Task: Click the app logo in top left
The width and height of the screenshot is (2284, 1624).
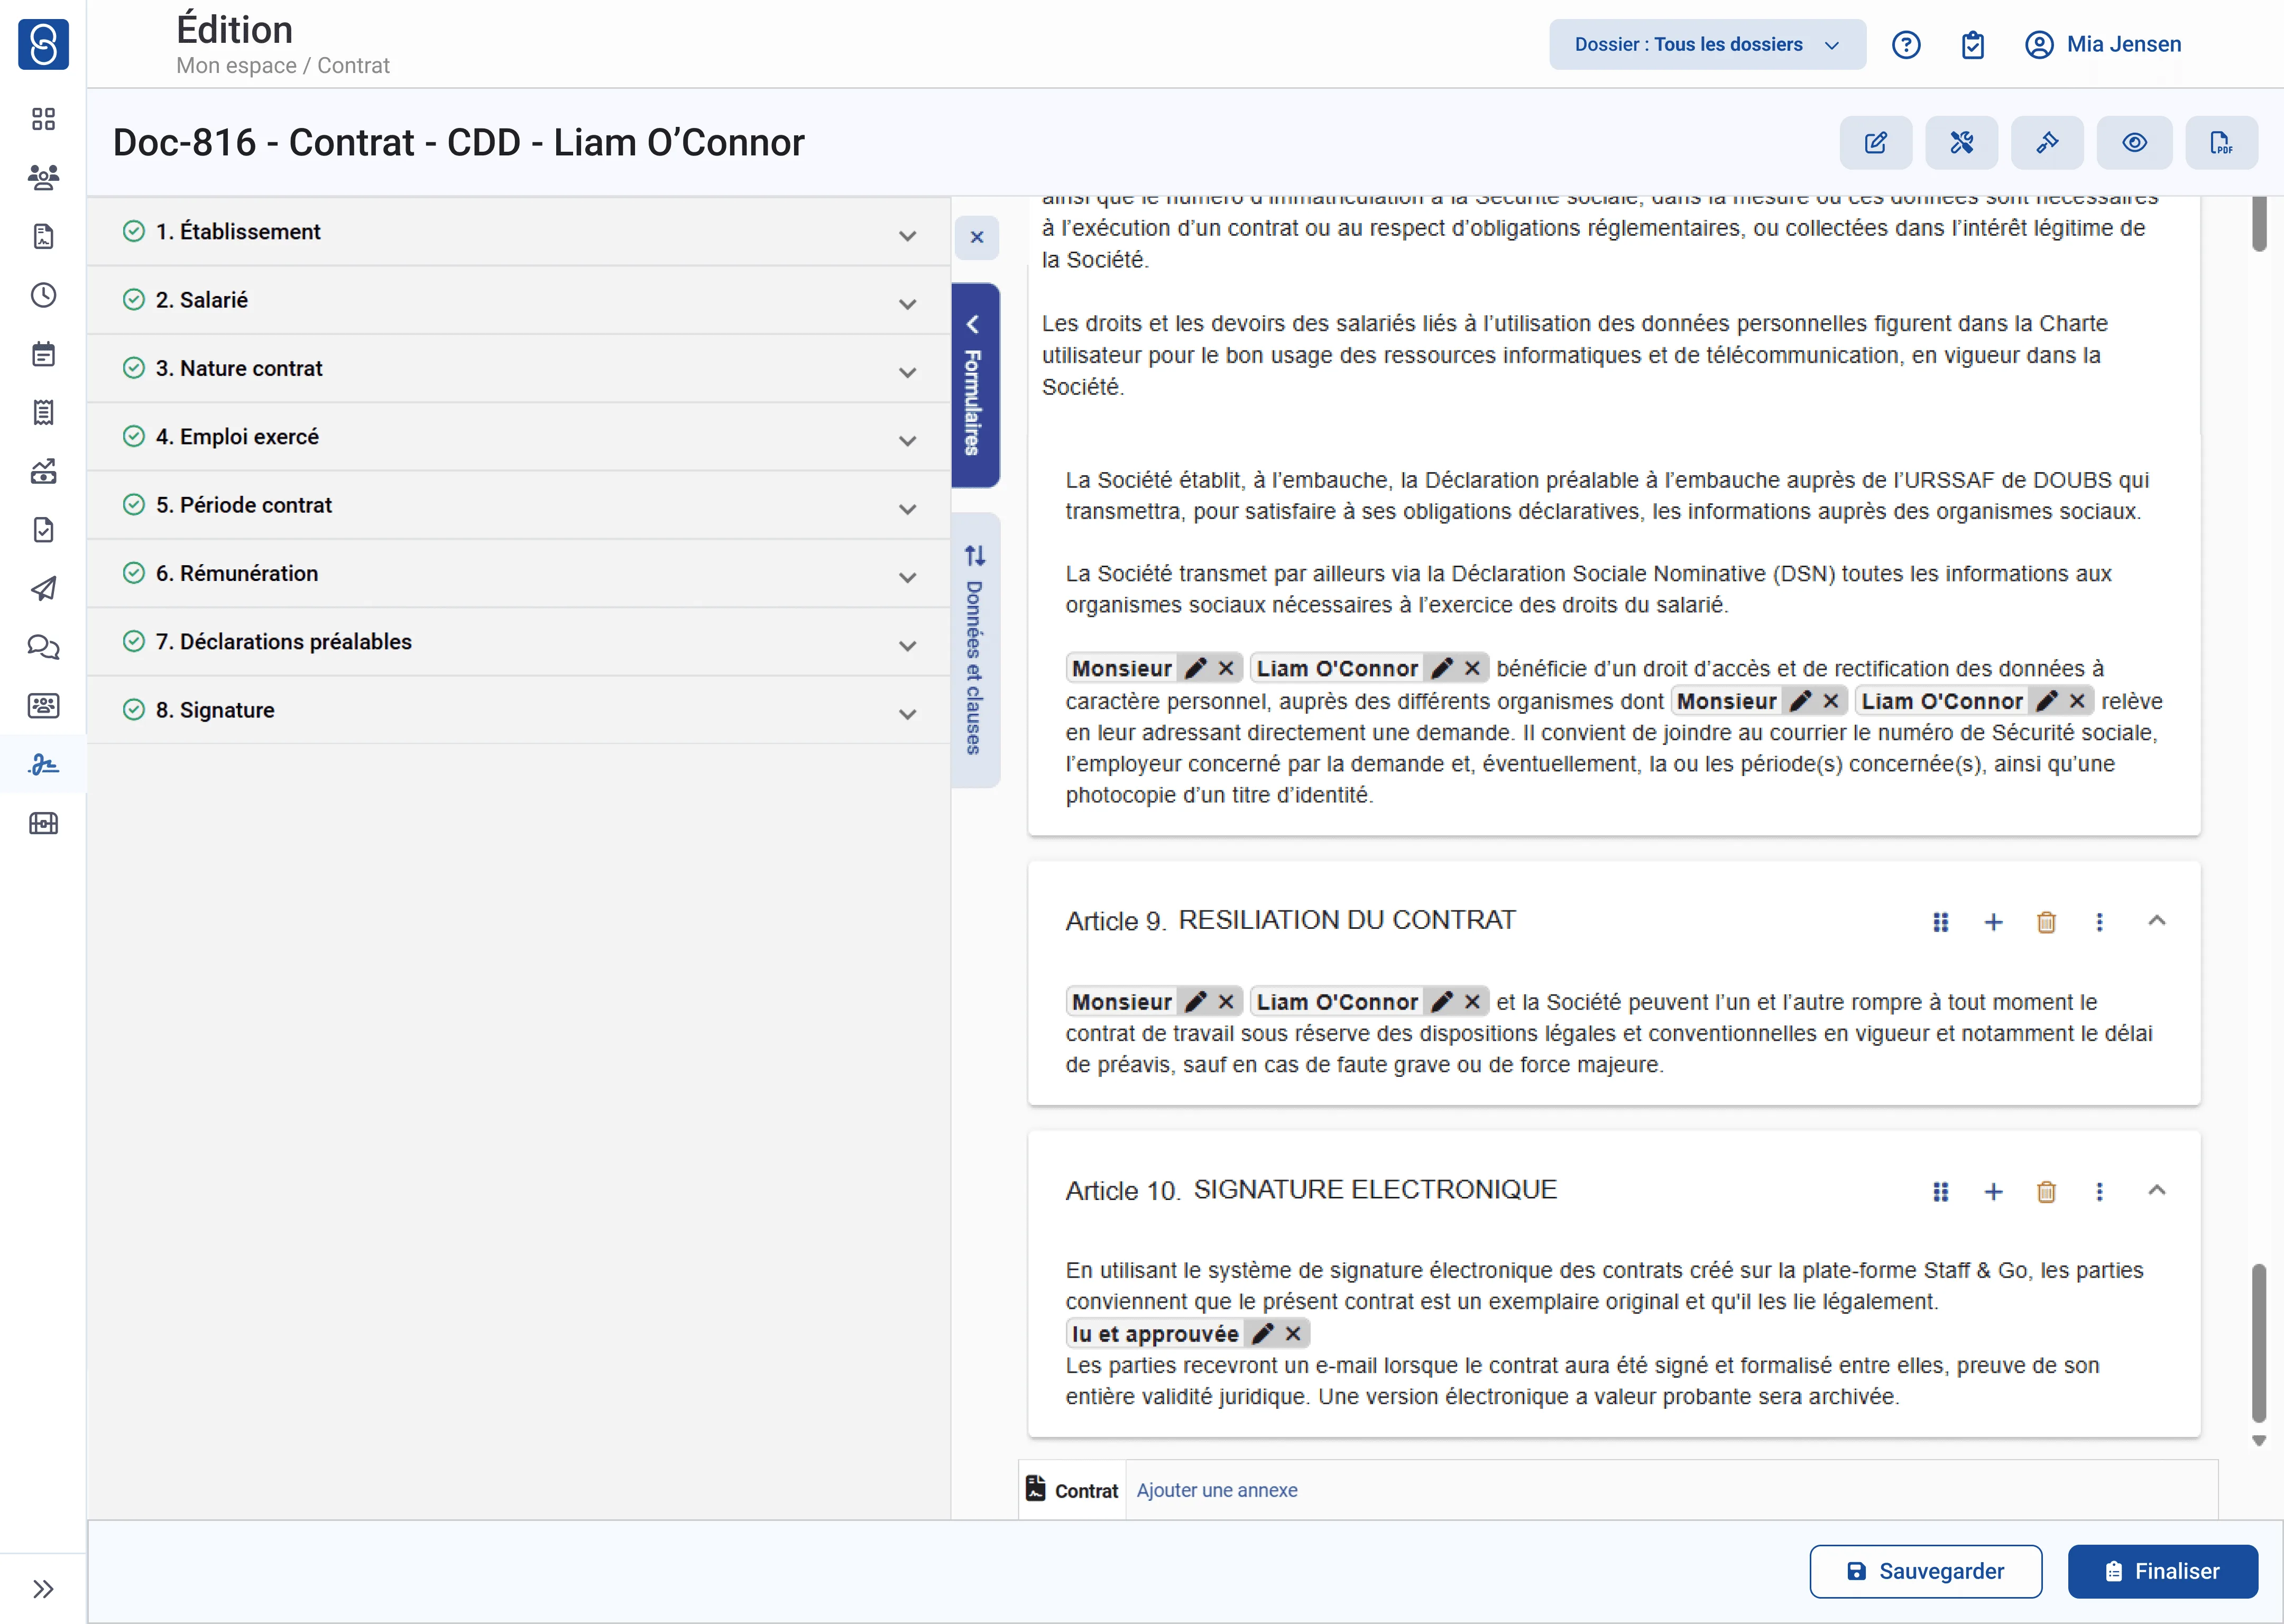Action: 43,45
